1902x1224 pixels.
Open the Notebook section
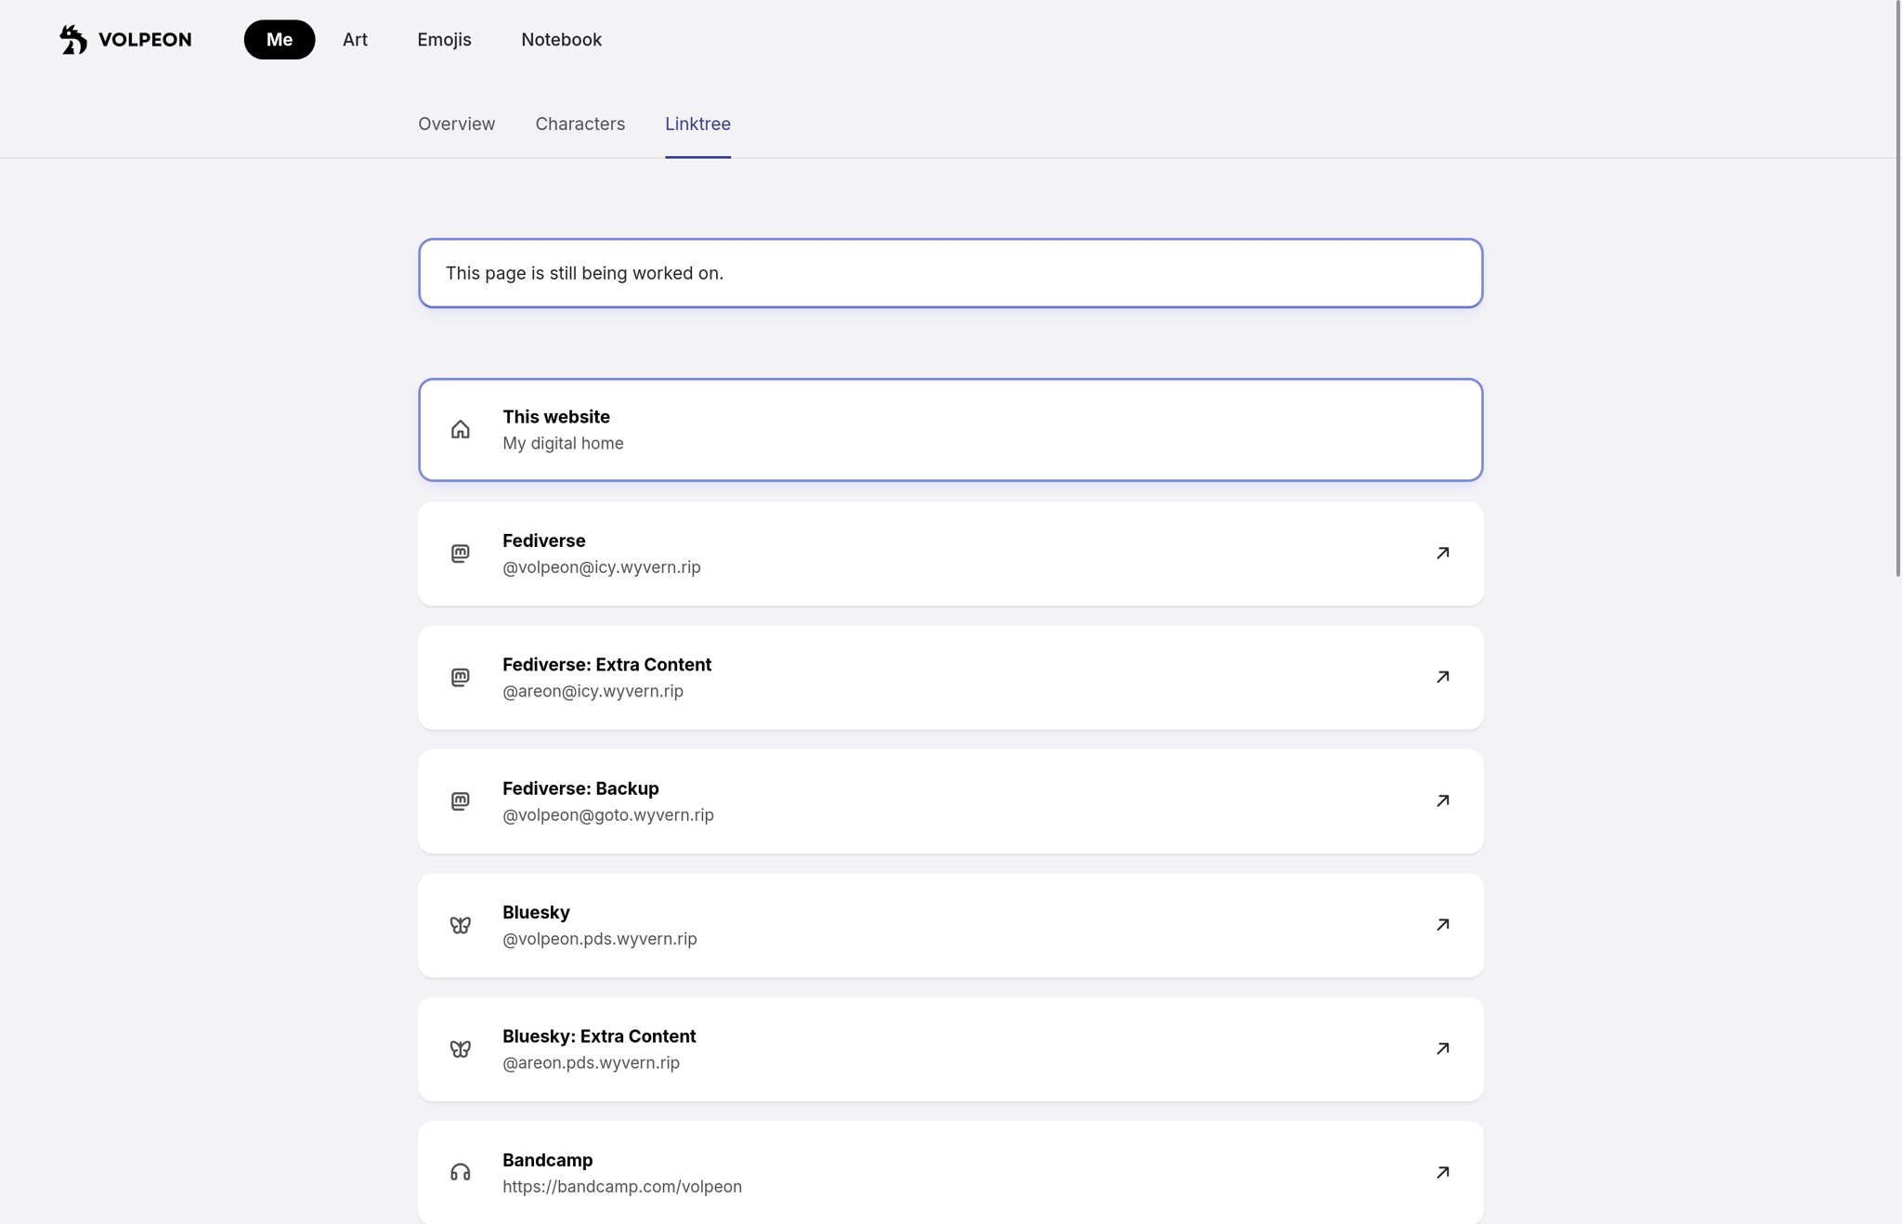tap(561, 40)
